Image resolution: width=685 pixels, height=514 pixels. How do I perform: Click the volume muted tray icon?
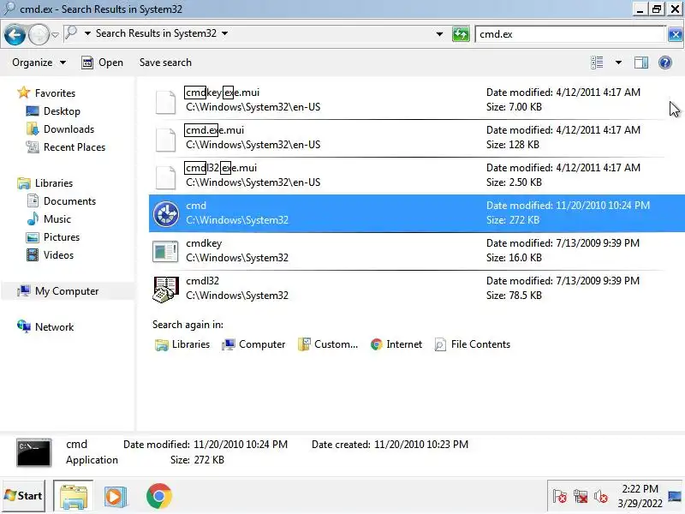click(x=601, y=497)
